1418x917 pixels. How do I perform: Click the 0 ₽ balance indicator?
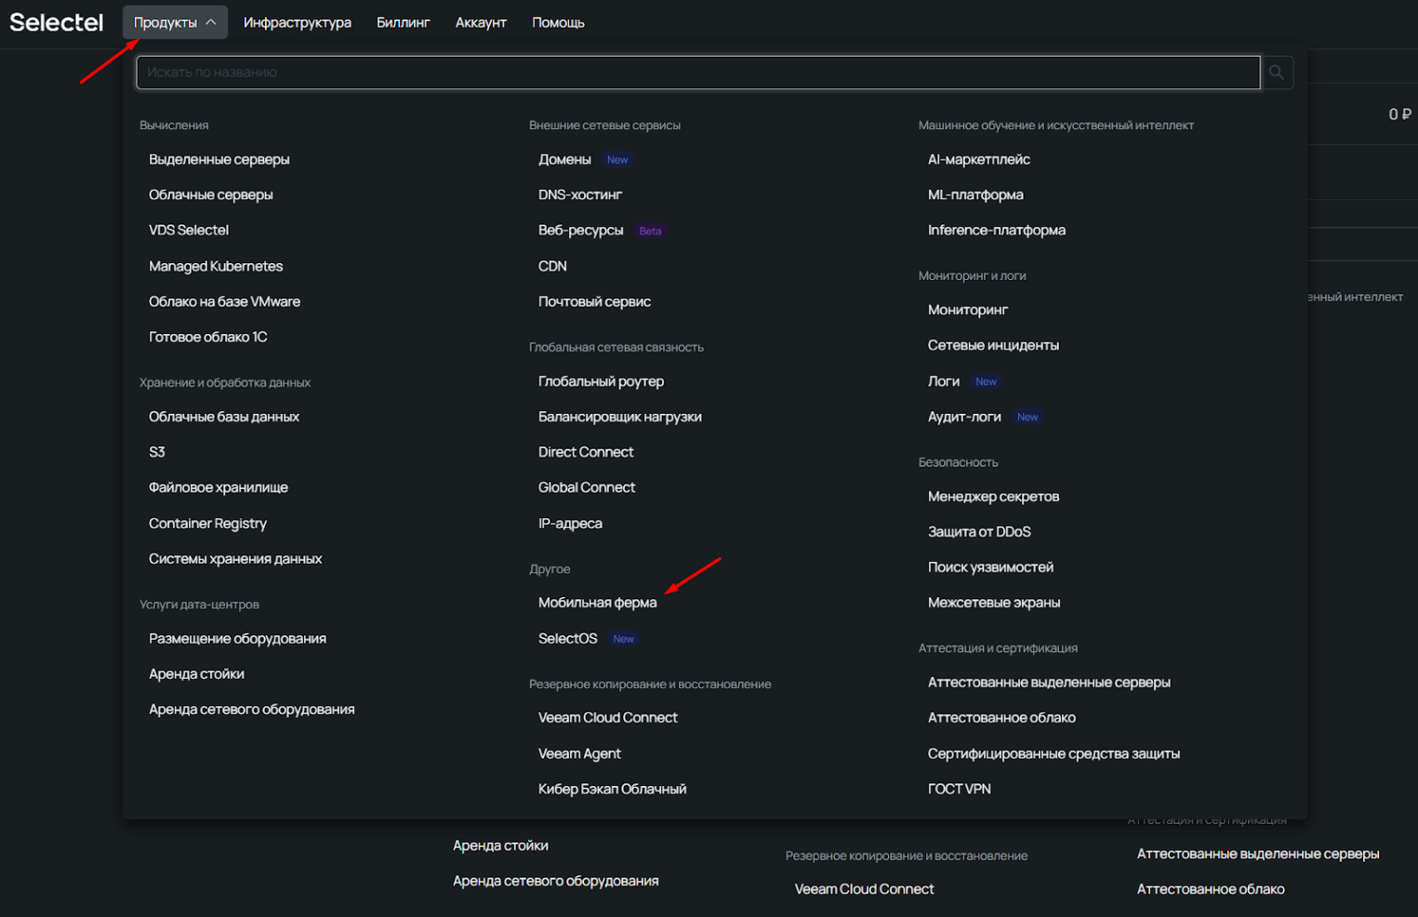click(1398, 114)
